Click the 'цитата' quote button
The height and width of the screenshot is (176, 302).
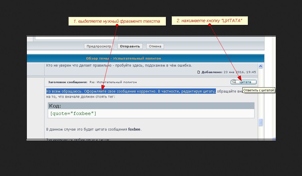[x=244, y=82]
